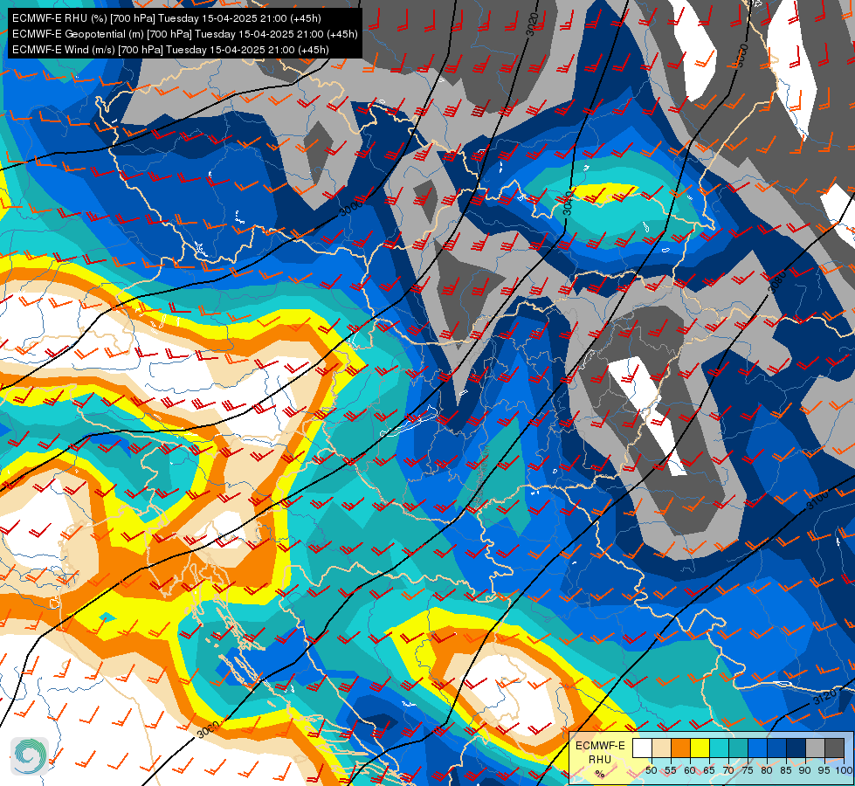Click the legend value 95

point(824,770)
